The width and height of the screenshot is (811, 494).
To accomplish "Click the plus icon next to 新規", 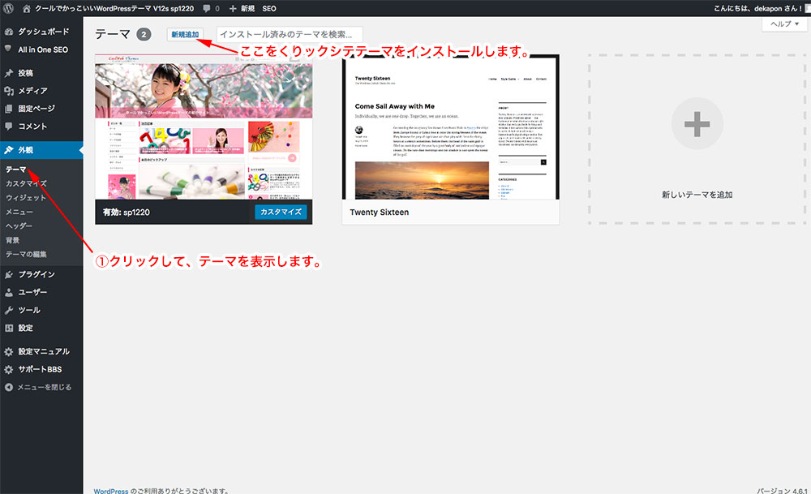I will click(x=233, y=8).
